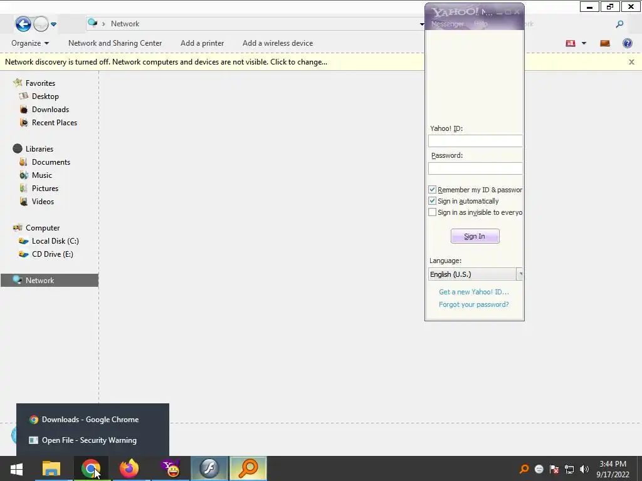The image size is (642, 481).
Task: Click the Google Chrome taskbar icon
Action: coord(90,468)
